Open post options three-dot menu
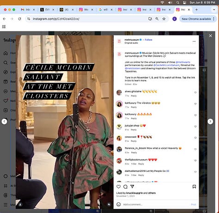Image resolution: width=219 pixels, height=213 pixels. [194, 41]
